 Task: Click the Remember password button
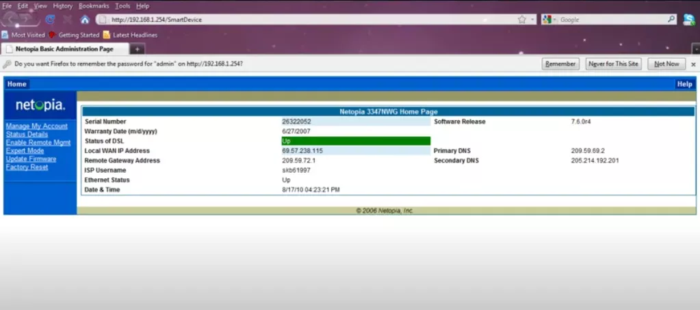click(560, 64)
